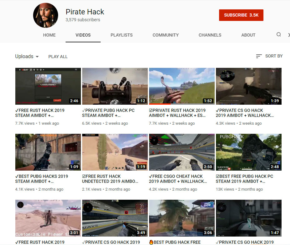
Task: Subscribe to the Pirate Hack channel
Action: pos(241,15)
